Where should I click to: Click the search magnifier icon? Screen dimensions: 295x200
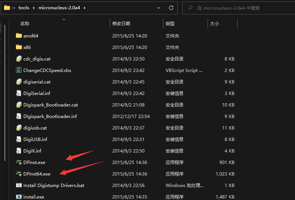pos(190,8)
